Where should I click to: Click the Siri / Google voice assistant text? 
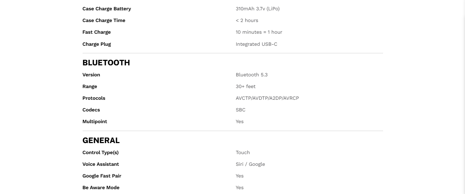(250, 164)
